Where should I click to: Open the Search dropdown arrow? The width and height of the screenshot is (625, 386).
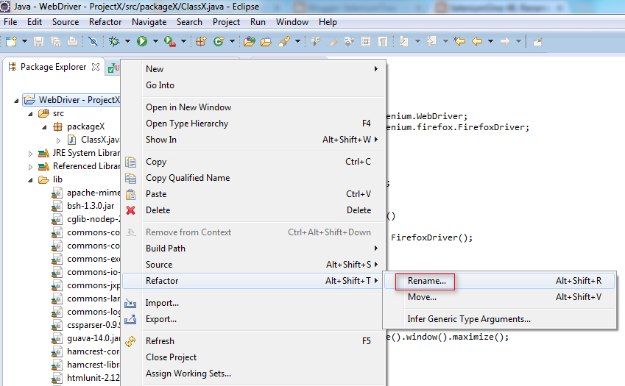(297, 41)
